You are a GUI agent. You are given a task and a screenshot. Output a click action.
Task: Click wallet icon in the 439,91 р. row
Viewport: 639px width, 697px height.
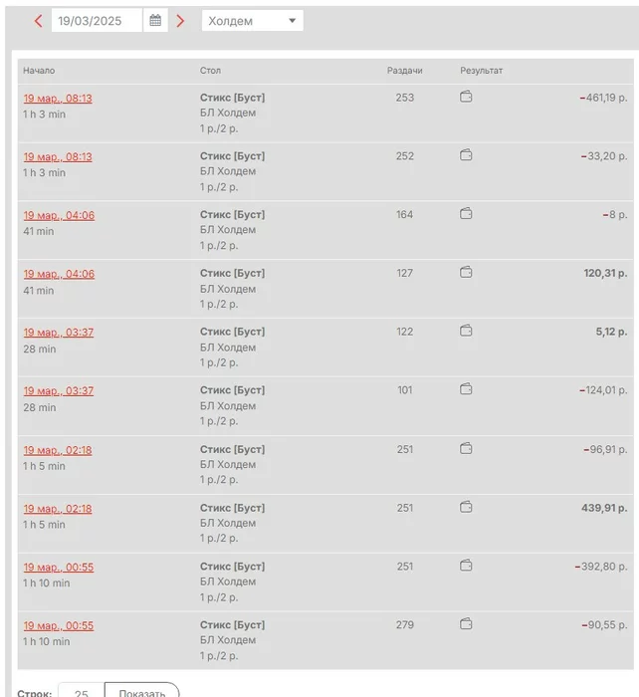(x=466, y=507)
